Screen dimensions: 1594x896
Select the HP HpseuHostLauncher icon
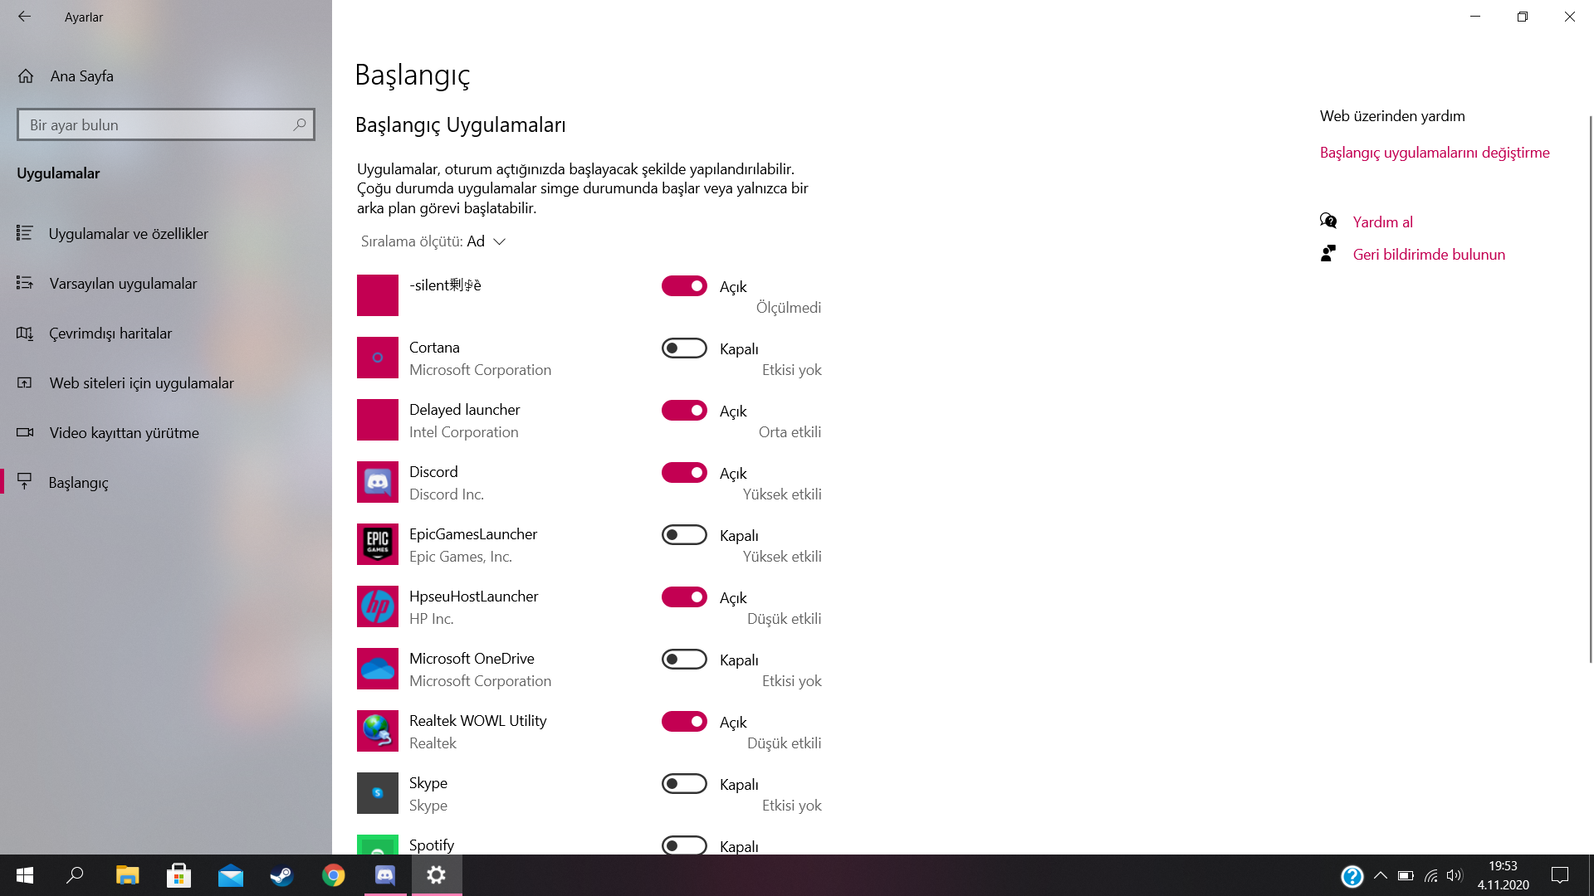(378, 606)
